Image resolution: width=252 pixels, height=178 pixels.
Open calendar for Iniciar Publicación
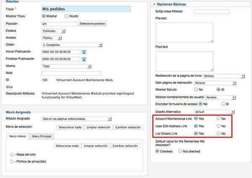click(84, 52)
